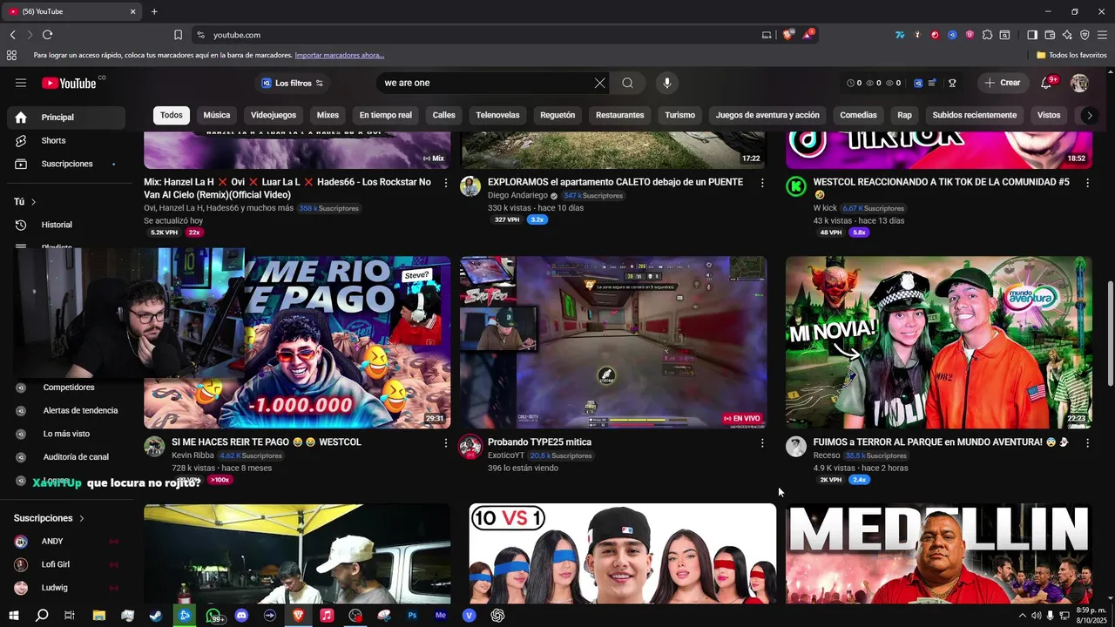Open Suscripciones in the sidebar
The image size is (1115, 627).
click(x=66, y=164)
